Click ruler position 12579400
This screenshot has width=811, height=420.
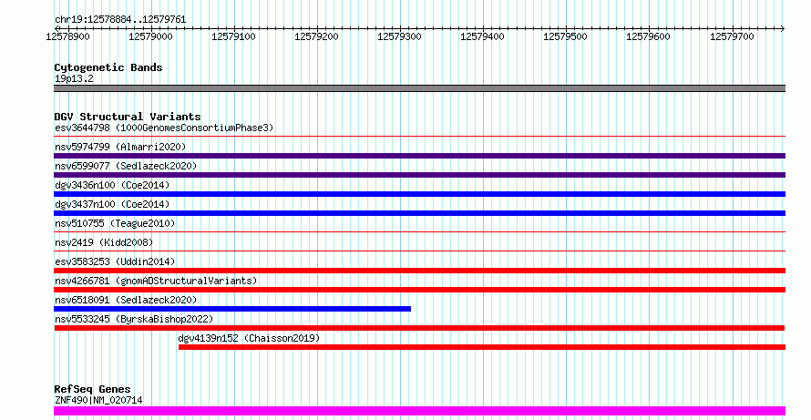click(x=482, y=36)
